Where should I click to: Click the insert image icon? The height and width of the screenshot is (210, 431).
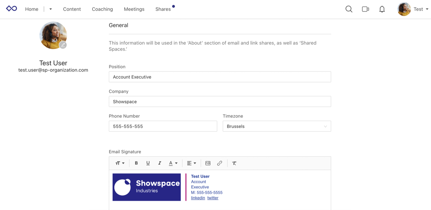pyautogui.click(x=208, y=163)
